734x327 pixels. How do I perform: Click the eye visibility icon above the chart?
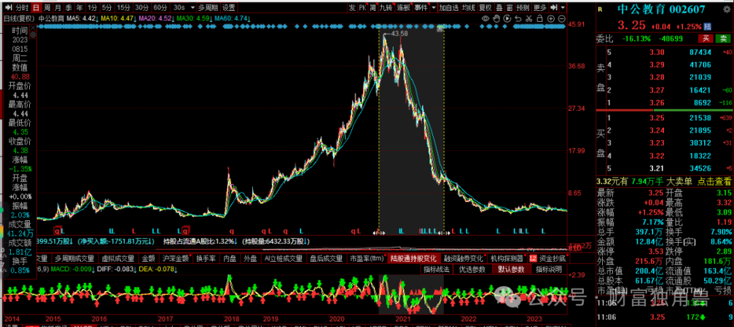(x=485, y=18)
